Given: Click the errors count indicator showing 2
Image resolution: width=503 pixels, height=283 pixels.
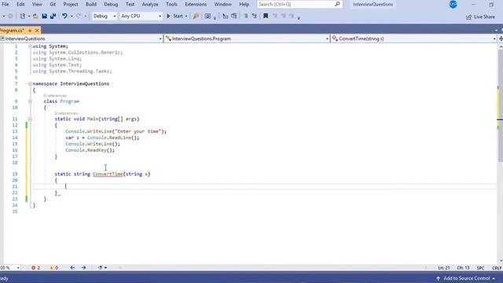Looking at the screenshot, I should tap(35, 267).
